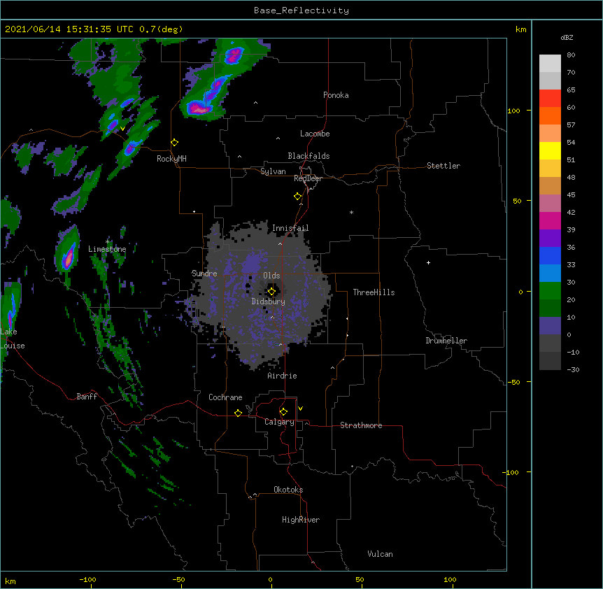Image resolution: width=603 pixels, height=589 pixels.
Task: Pick the red swatch in the dBZ legend
Action: [550, 99]
